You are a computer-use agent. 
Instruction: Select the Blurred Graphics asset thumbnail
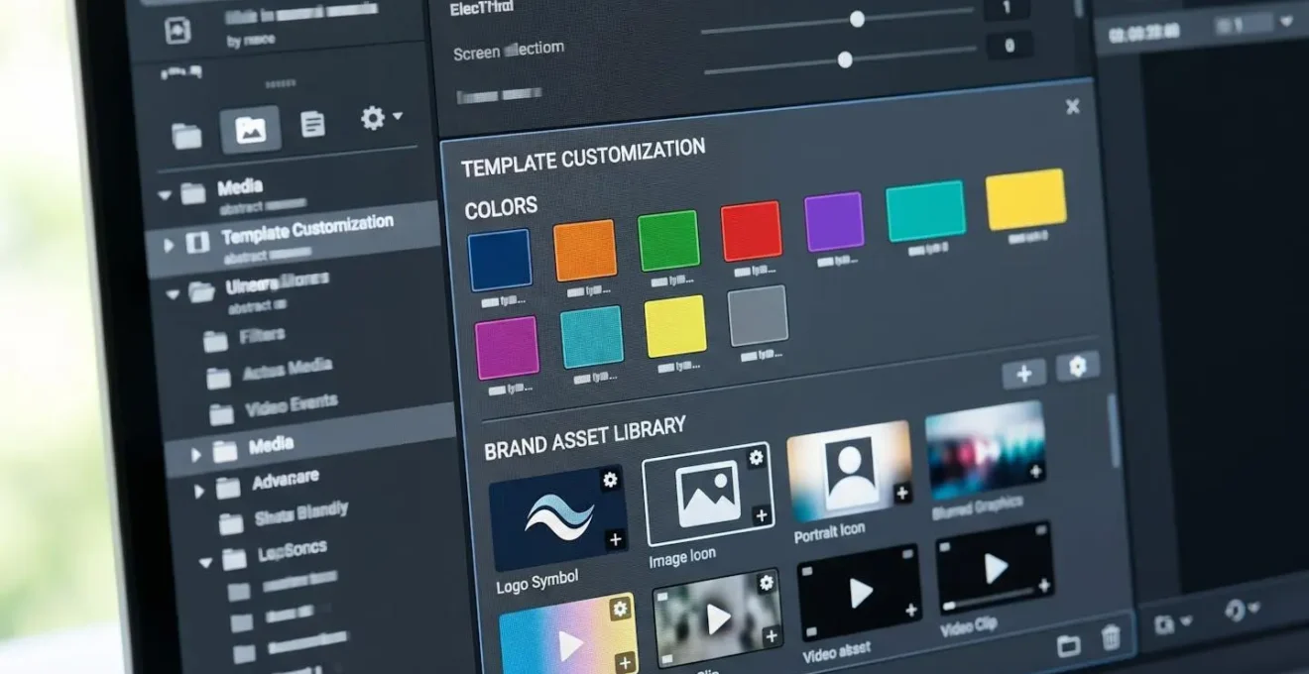(x=986, y=451)
